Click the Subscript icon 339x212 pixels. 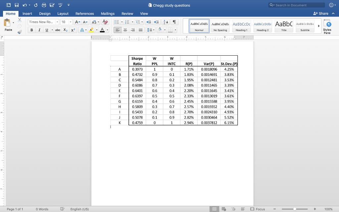pyautogui.click(x=65, y=29)
